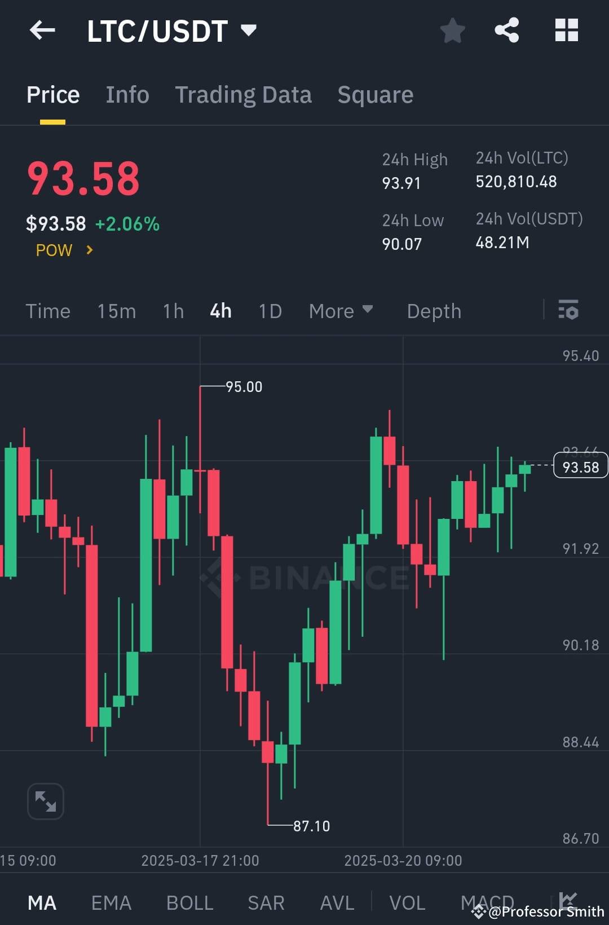Share the LTC/USDT chart
The height and width of the screenshot is (925, 609).
(507, 31)
